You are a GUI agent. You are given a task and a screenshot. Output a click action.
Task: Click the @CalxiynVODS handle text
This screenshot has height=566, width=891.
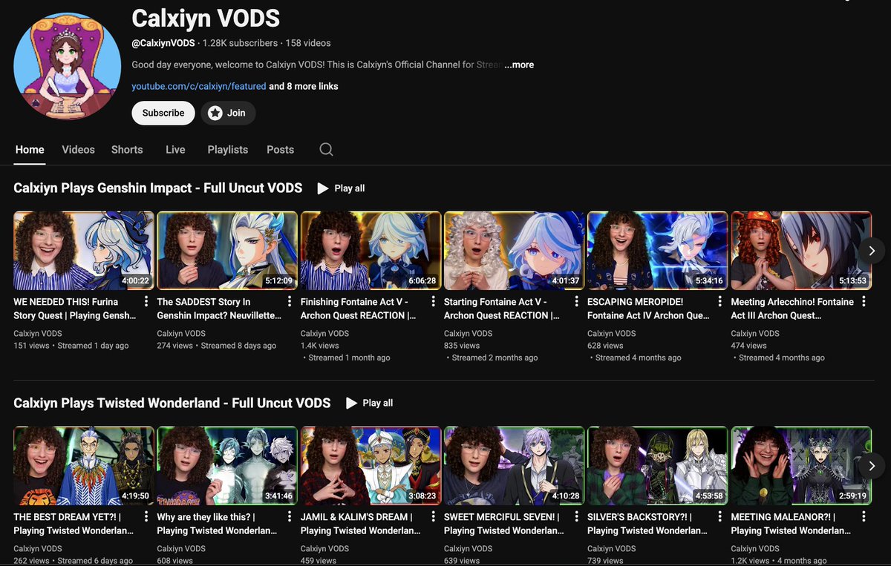point(163,43)
